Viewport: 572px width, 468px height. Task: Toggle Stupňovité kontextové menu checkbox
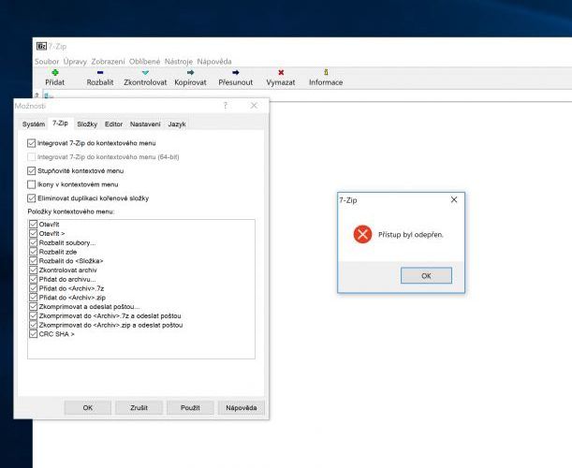(32, 170)
